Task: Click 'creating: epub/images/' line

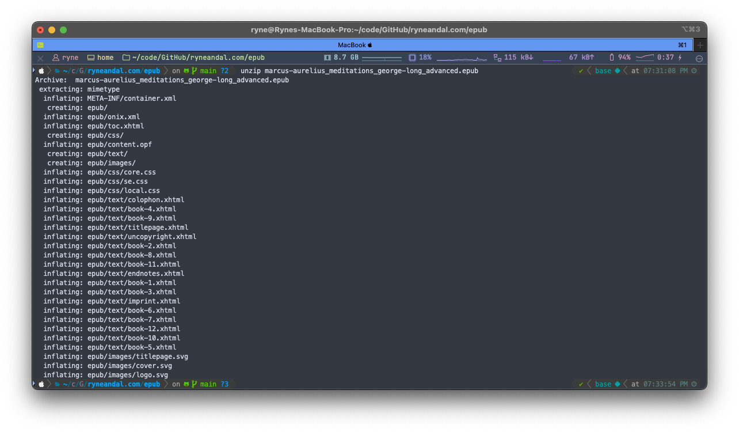Action: pyautogui.click(x=92, y=163)
